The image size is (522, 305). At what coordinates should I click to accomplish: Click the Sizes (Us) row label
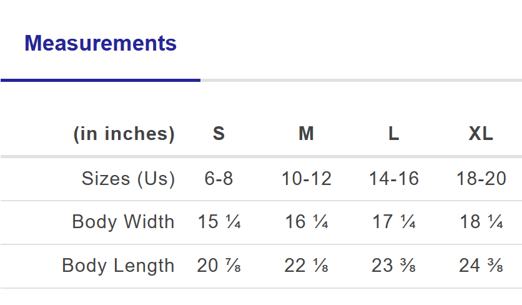coord(128,179)
